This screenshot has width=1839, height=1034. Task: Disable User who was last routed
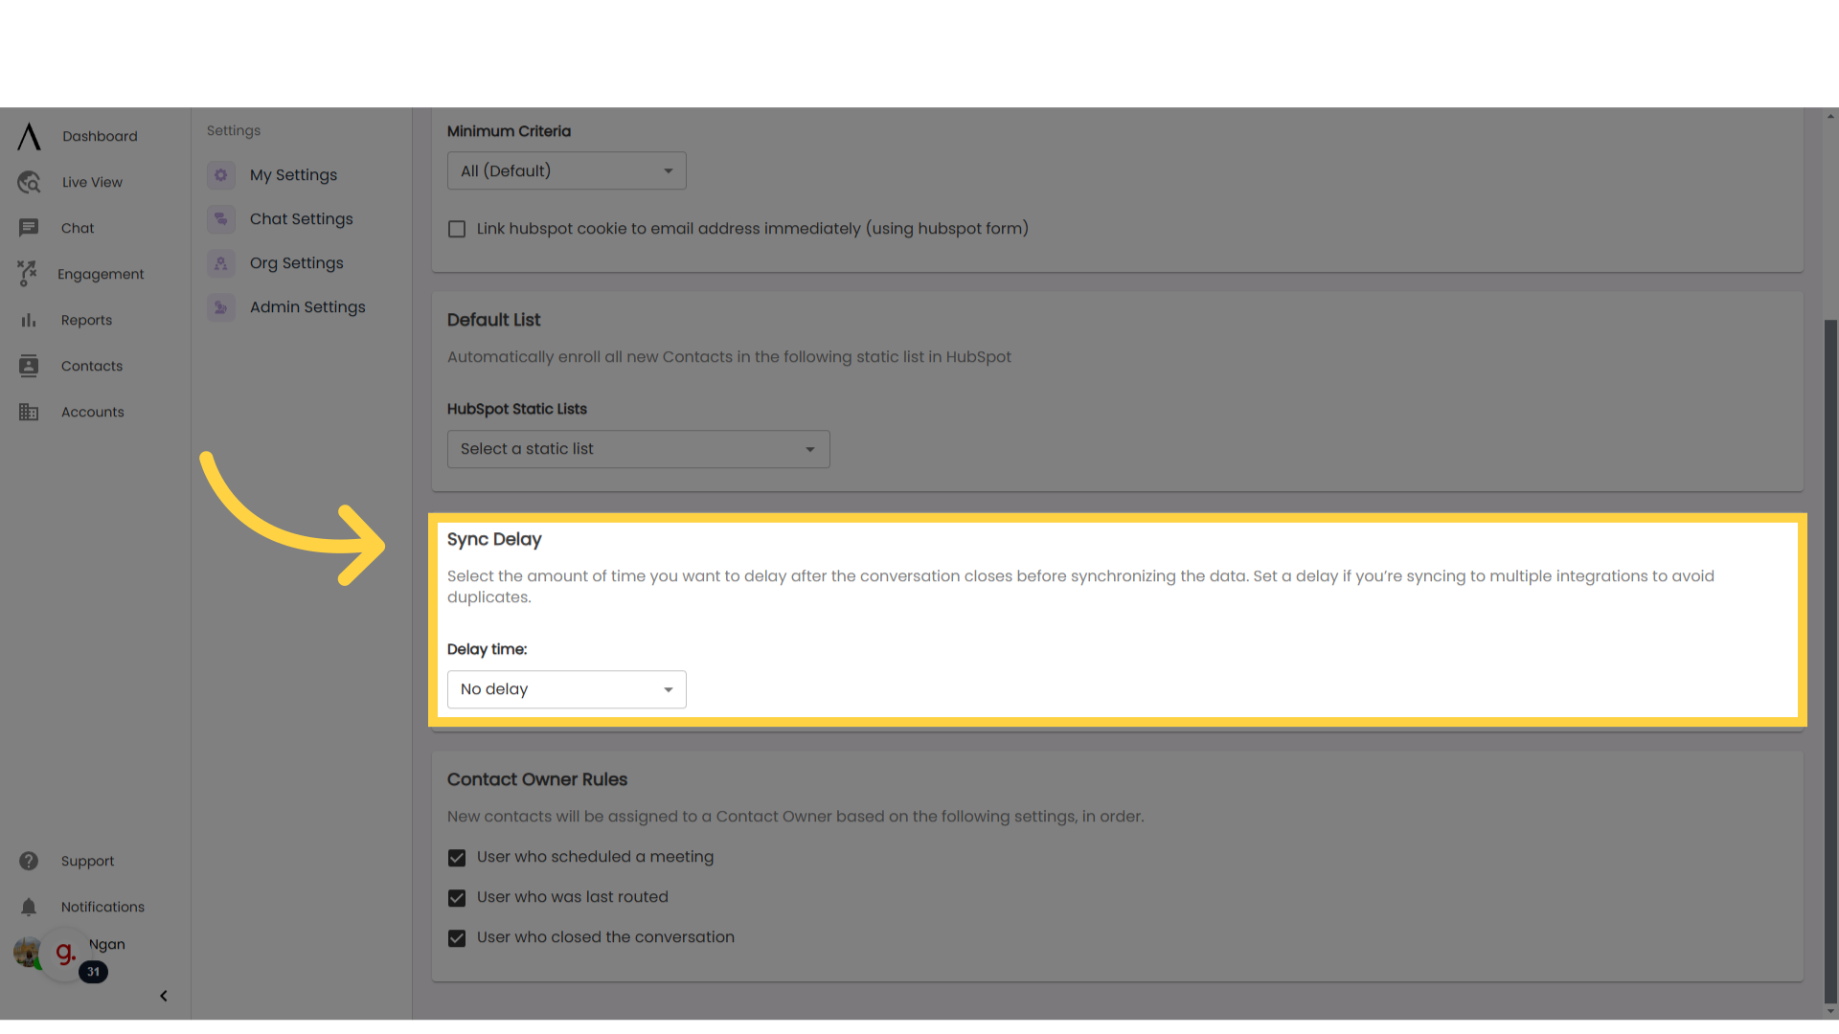coord(457,896)
